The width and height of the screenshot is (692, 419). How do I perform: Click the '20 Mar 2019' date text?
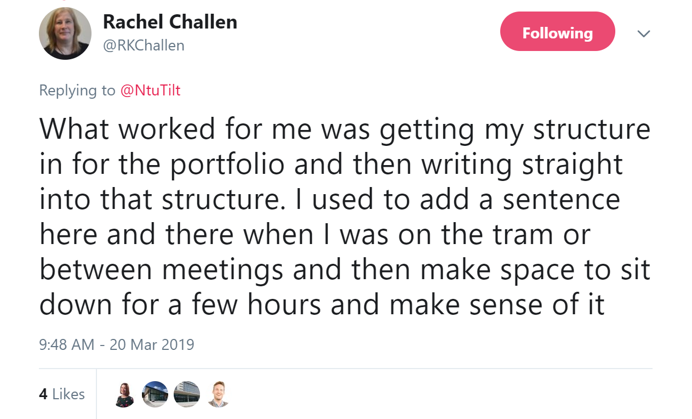coord(152,344)
